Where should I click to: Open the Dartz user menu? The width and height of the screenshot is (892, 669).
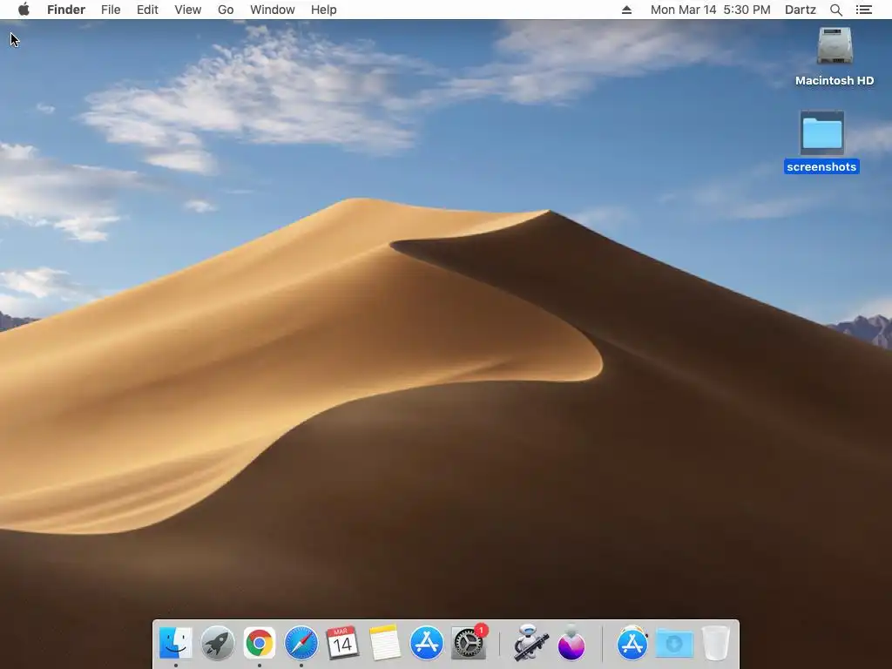[801, 10]
